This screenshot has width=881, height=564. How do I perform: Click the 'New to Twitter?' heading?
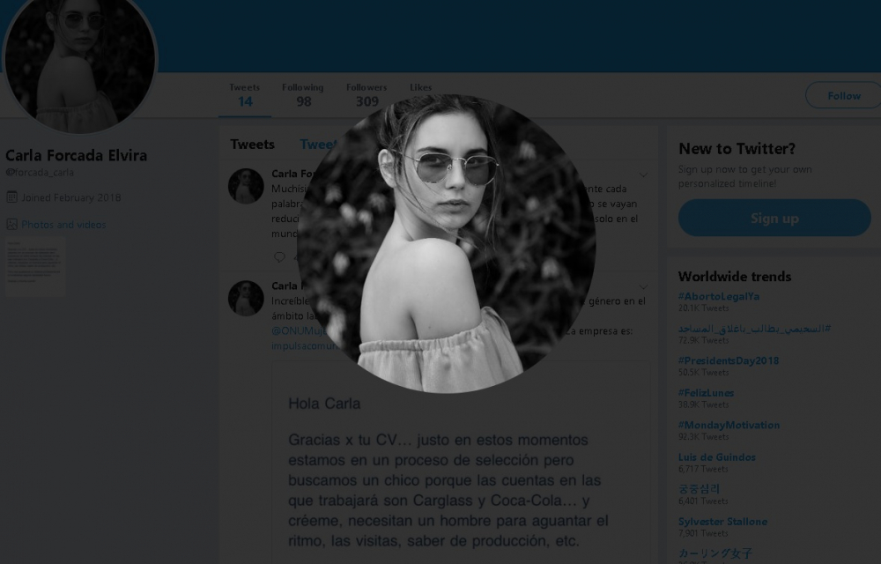point(737,148)
